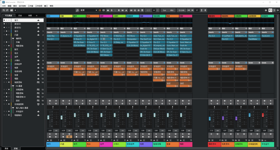Open the 工作室 menu

(x=30, y=6)
